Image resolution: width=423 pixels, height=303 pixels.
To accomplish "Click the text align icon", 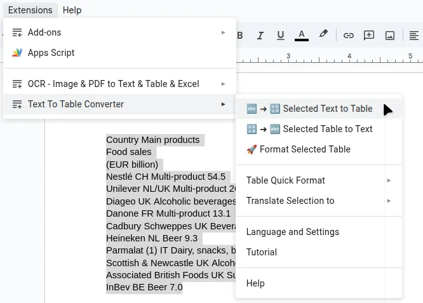I will (x=414, y=36).
